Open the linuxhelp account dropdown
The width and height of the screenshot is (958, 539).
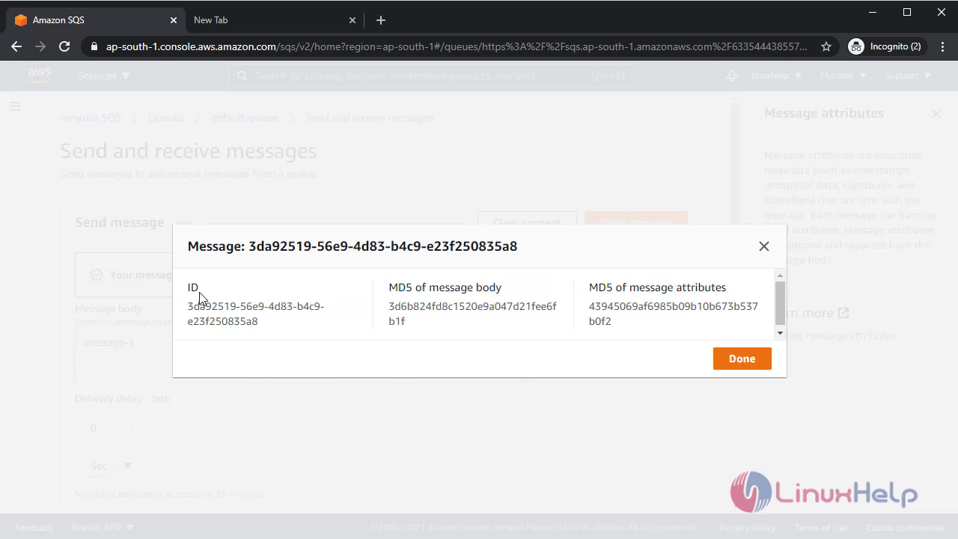pyautogui.click(x=776, y=76)
